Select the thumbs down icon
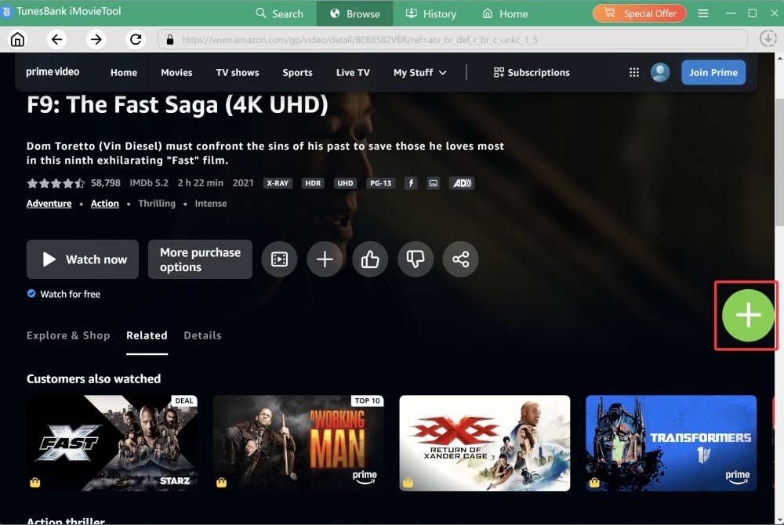Viewport: 784px width, 525px height. (x=416, y=259)
